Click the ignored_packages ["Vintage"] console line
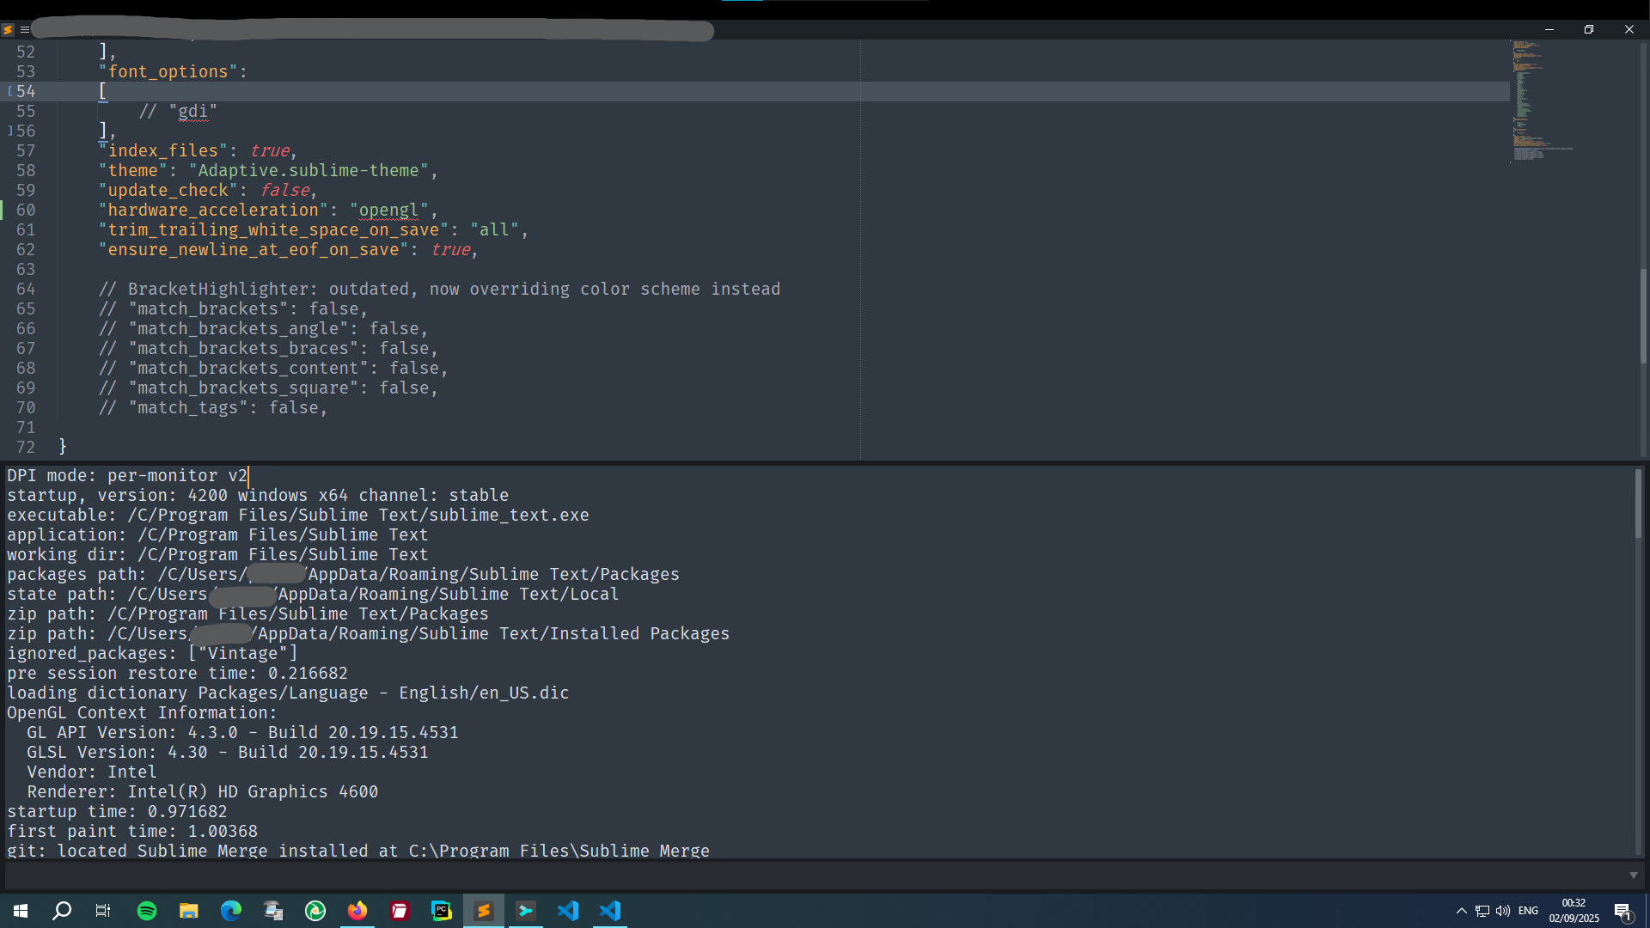This screenshot has width=1650, height=928. tap(152, 654)
